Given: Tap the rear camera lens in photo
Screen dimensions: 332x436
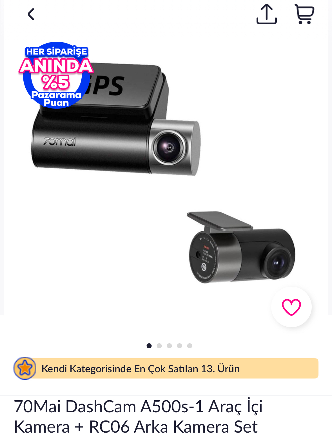Looking at the screenshot, I should [x=278, y=263].
